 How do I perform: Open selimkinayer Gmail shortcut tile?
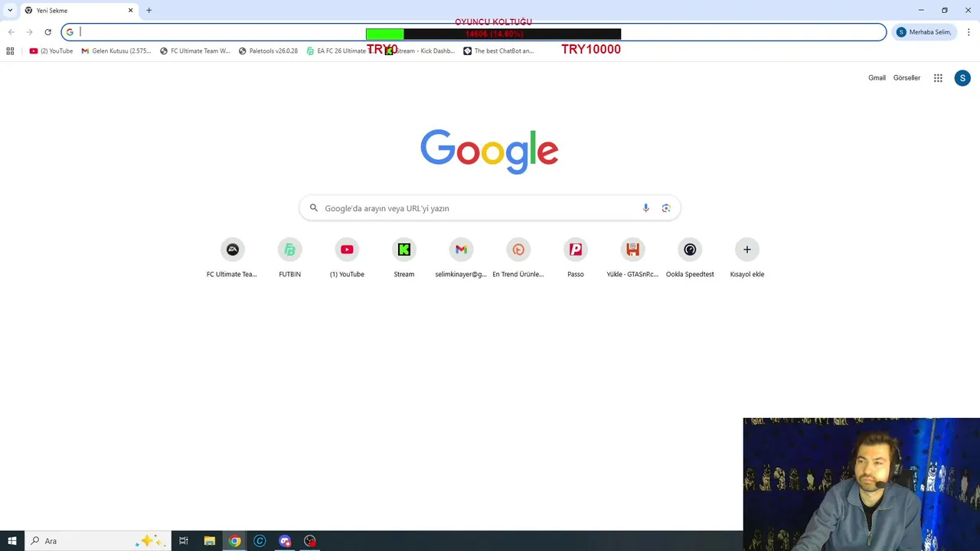point(461,258)
